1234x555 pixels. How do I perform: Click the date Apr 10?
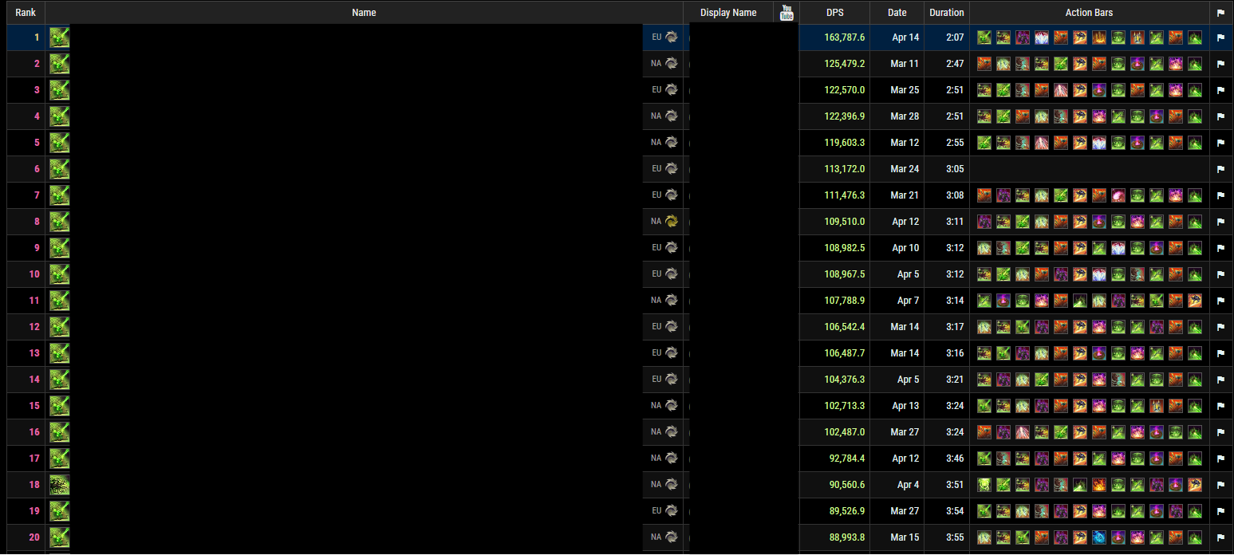[x=905, y=248]
